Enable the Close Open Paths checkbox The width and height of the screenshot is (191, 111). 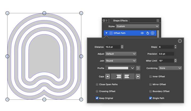coord(97,84)
